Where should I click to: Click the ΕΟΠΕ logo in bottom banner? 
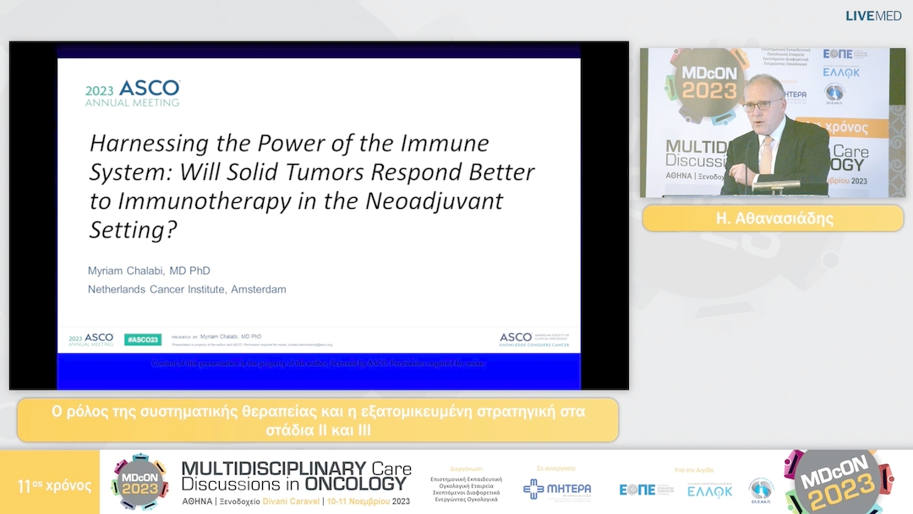click(646, 490)
